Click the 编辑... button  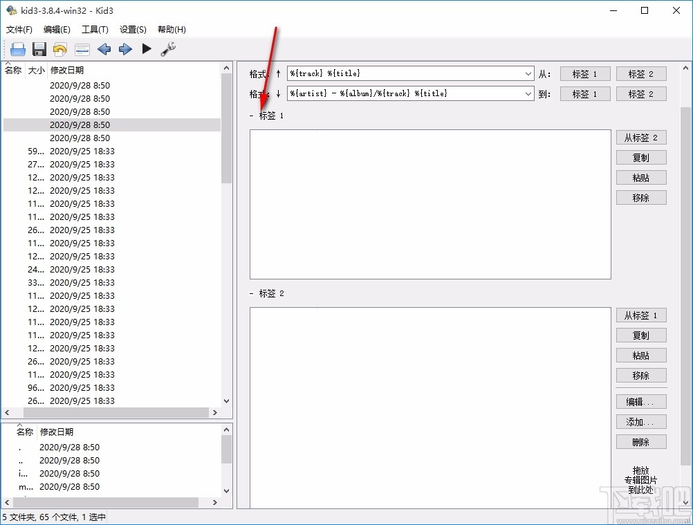[x=641, y=402]
